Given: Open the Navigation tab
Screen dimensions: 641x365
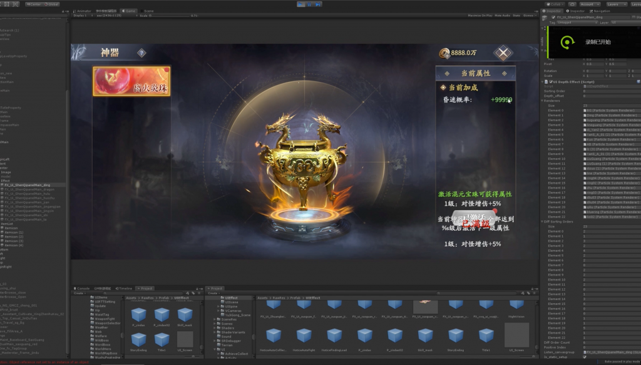Looking at the screenshot, I should 600,11.
